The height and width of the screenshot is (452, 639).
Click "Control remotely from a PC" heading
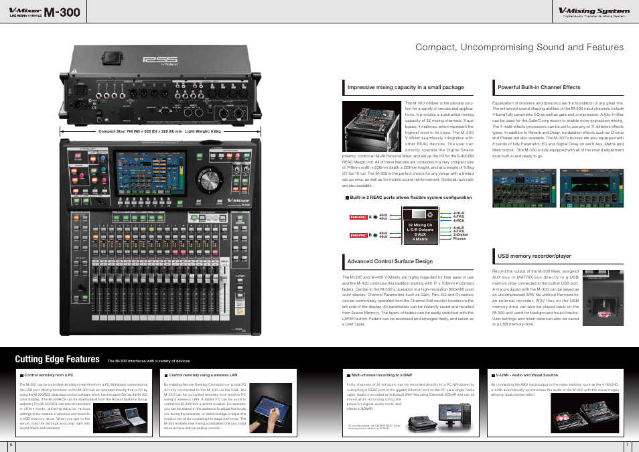coord(48,375)
